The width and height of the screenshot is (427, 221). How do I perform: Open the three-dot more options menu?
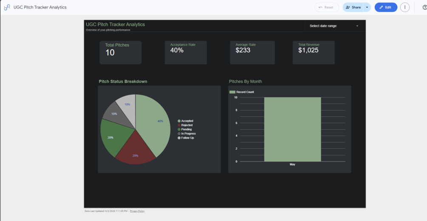[x=404, y=7]
